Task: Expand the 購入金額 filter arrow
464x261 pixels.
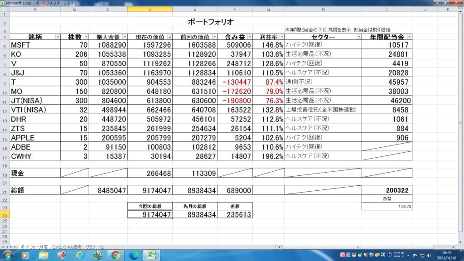Action: pos(125,37)
